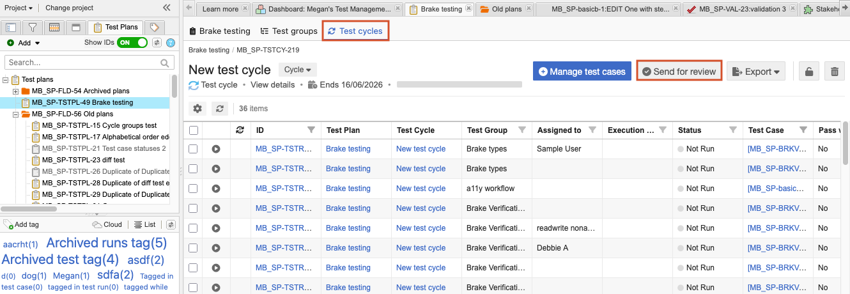The image size is (850, 294).
Task: Collapse the MB_SP-FLD-56 Old plans folder
Action: coord(16,114)
